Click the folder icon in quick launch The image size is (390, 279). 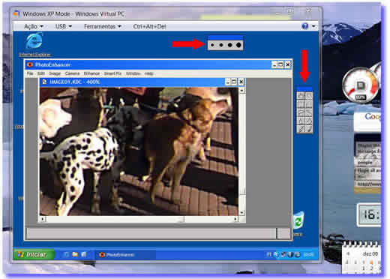tap(75, 254)
